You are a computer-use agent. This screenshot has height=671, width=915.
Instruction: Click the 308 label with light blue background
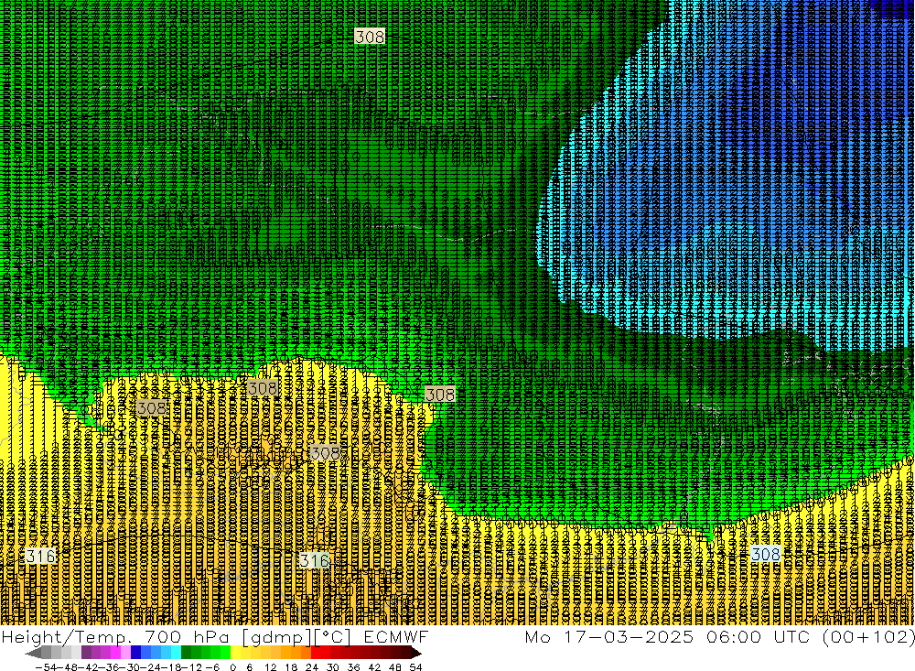[766, 554]
